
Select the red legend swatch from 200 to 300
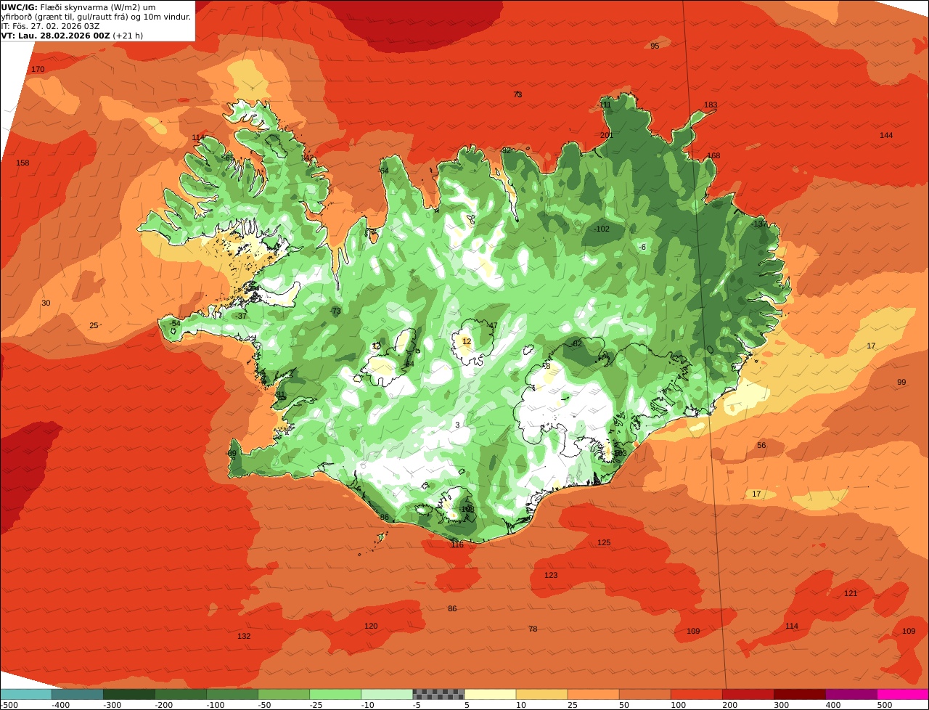748,694
